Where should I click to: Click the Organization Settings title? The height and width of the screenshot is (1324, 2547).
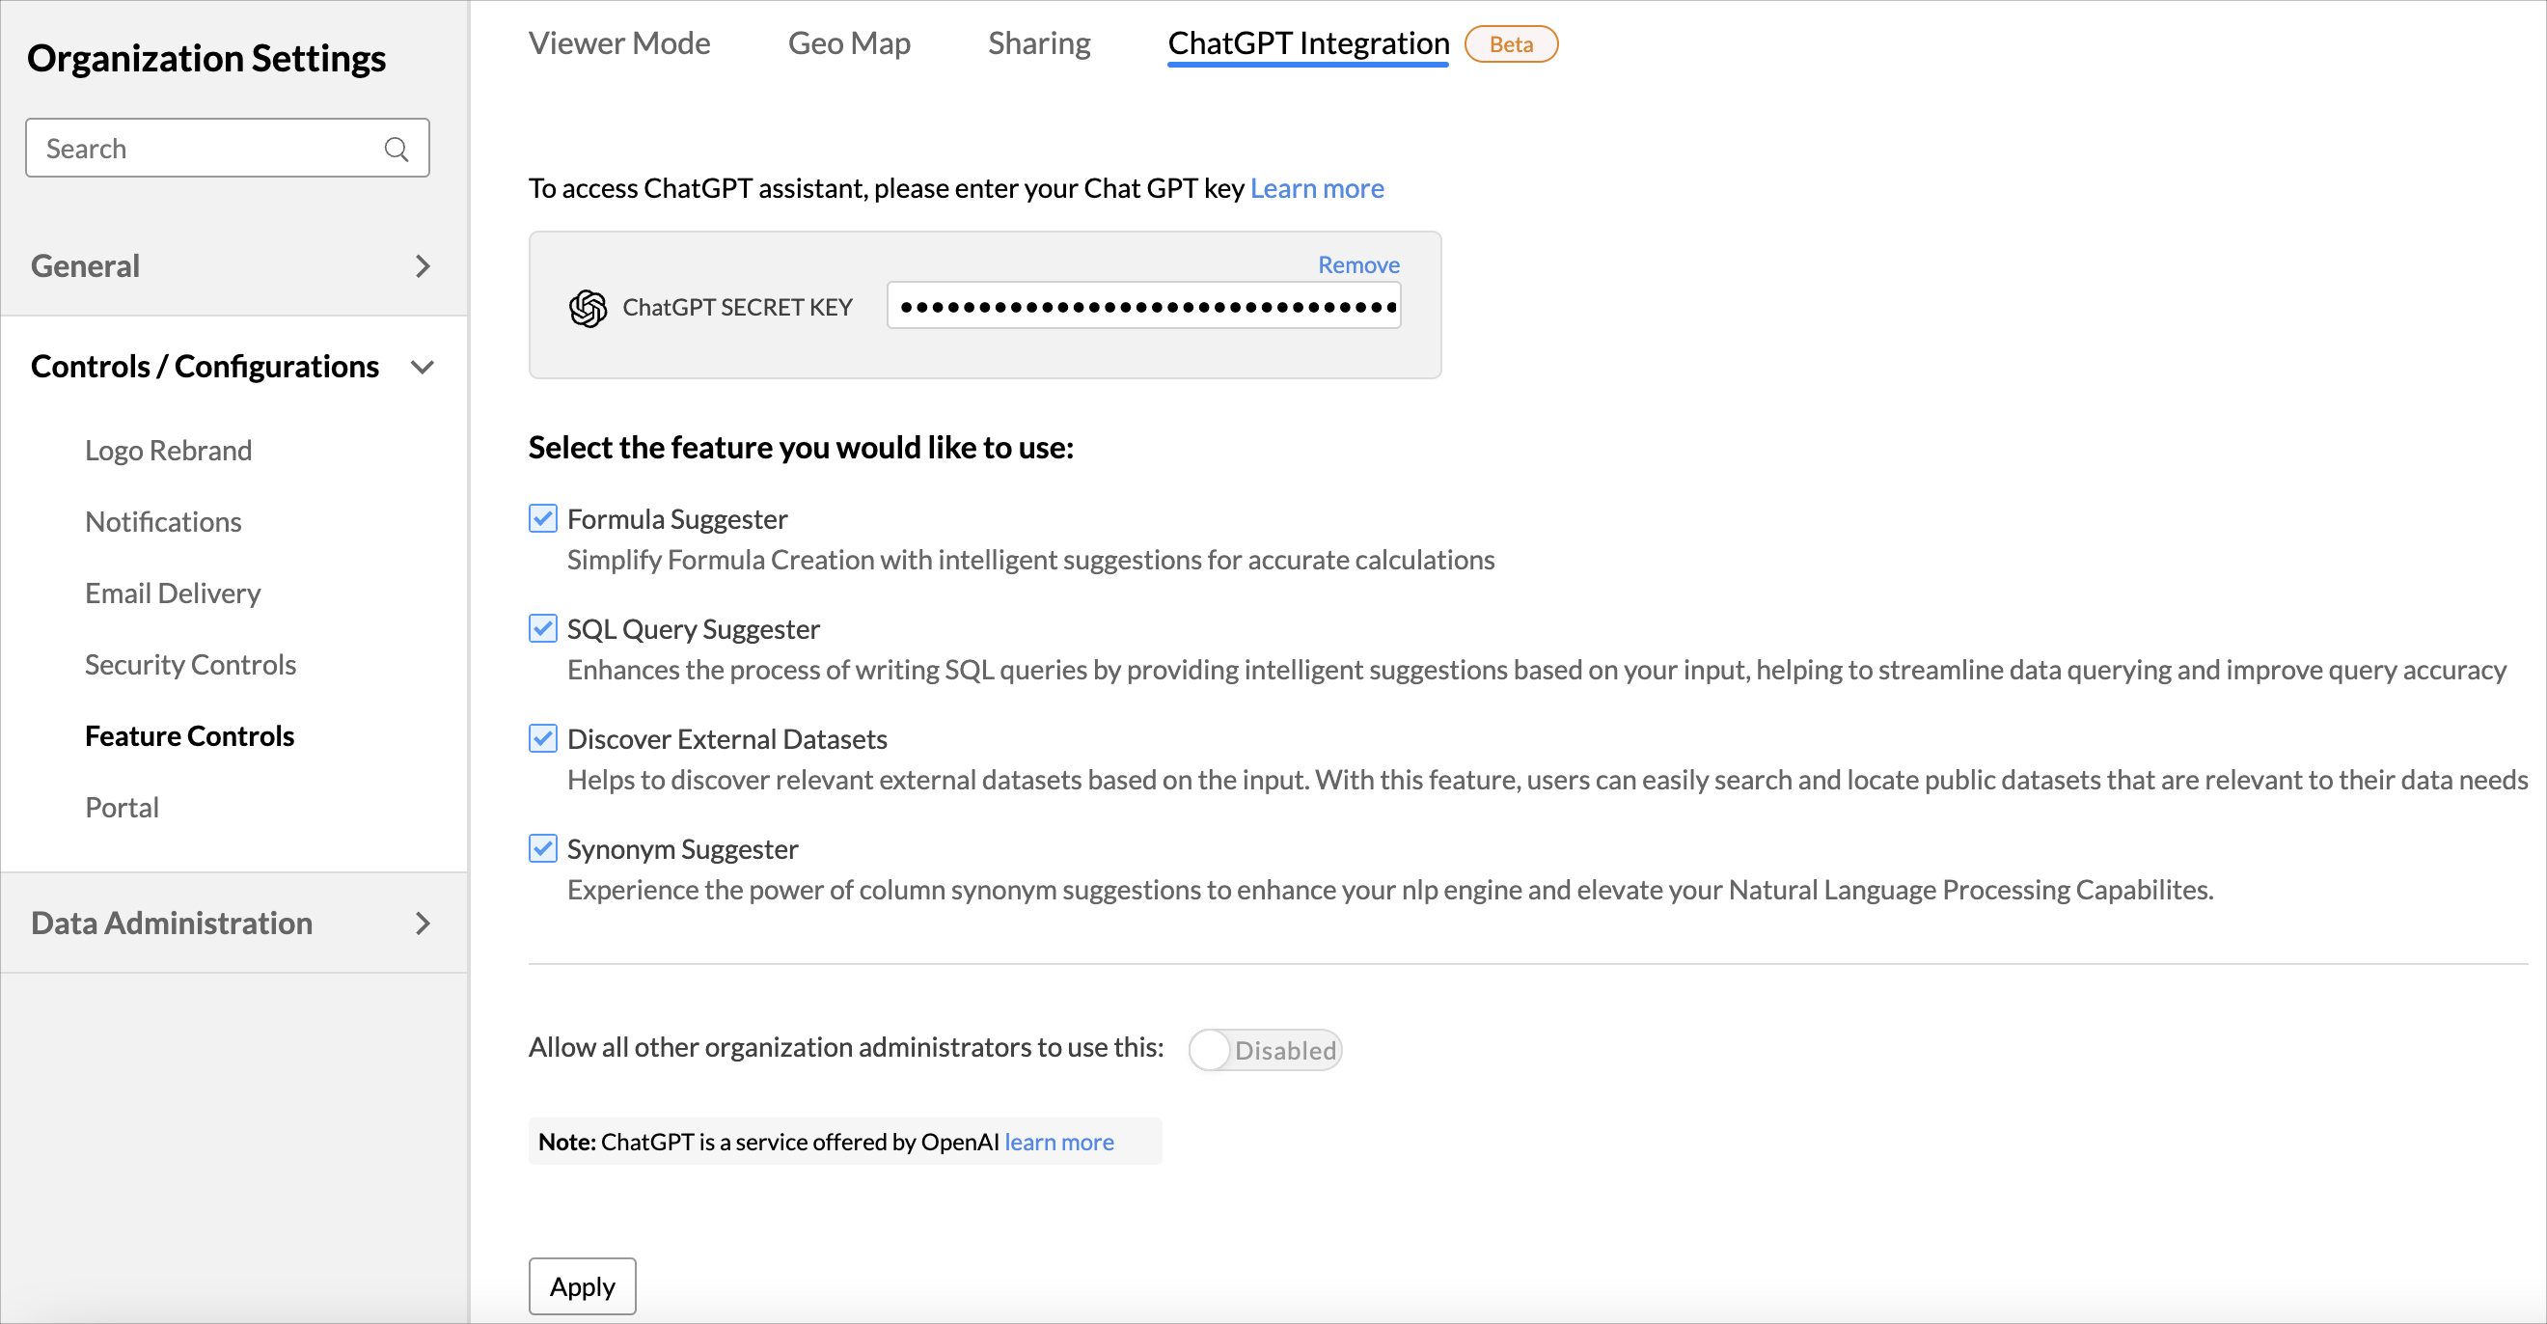click(x=205, y=58)
